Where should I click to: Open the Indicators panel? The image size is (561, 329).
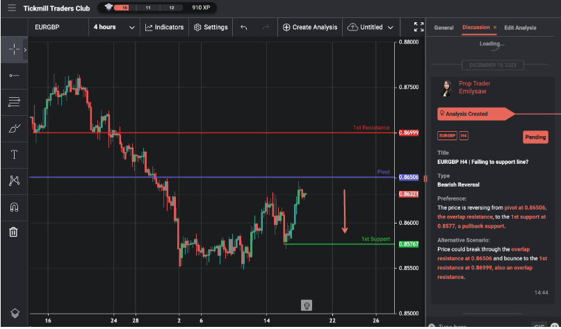[x=165, y=27]
